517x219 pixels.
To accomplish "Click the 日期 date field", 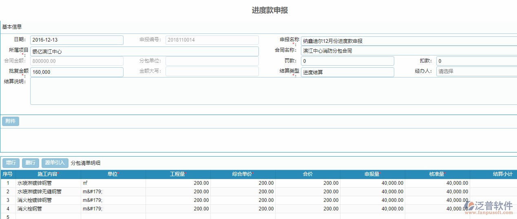I will [77, 40].
